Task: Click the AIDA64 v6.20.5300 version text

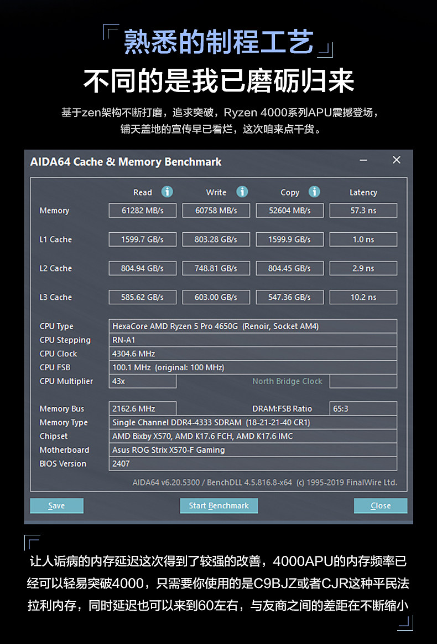Action: pyautogui.click(x=166, y=482)
